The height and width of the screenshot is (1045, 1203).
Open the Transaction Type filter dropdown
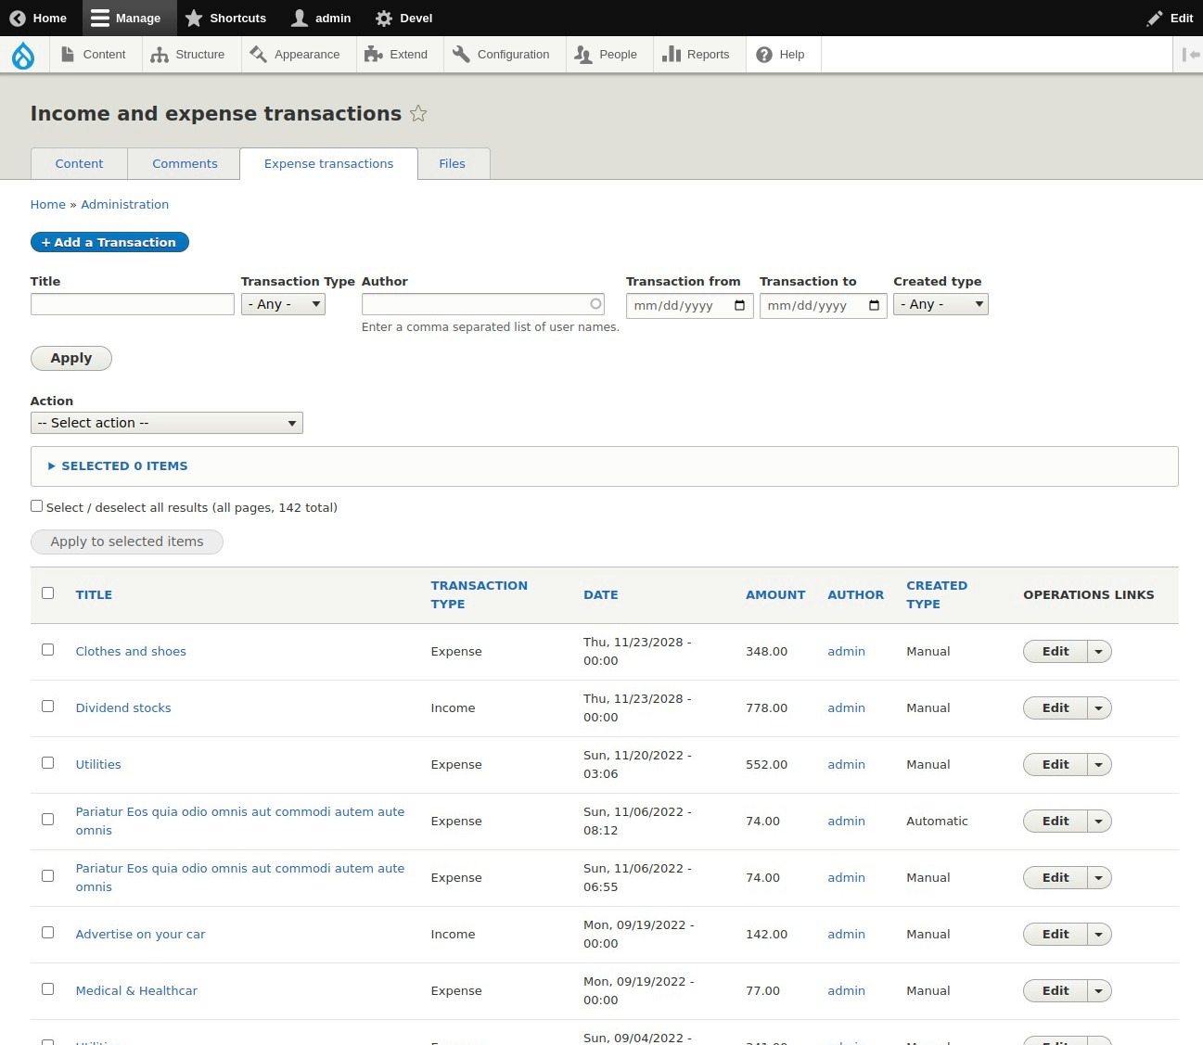(283, 303)
